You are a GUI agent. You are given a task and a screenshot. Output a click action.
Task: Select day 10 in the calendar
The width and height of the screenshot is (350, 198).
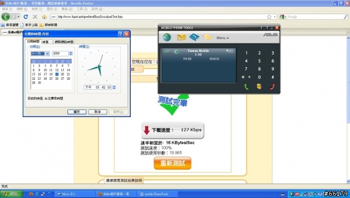pos(45,70)
